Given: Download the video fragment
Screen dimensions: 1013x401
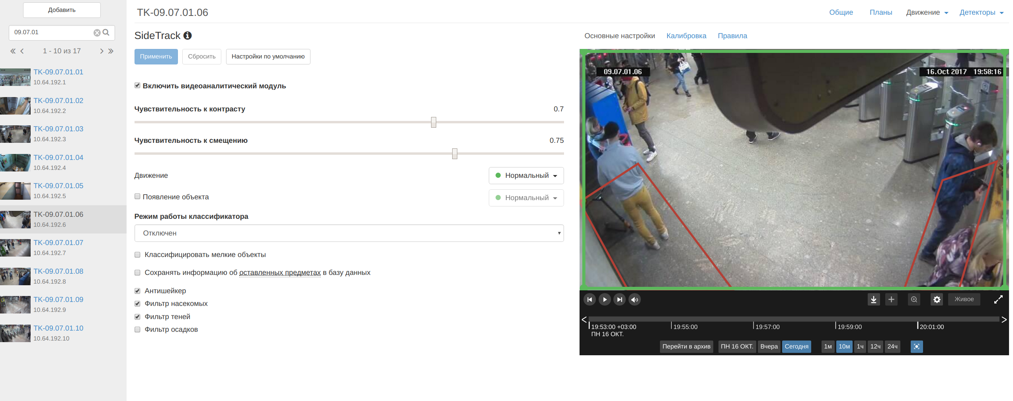Looking at the screenshot, I should [x=874, y=300].
